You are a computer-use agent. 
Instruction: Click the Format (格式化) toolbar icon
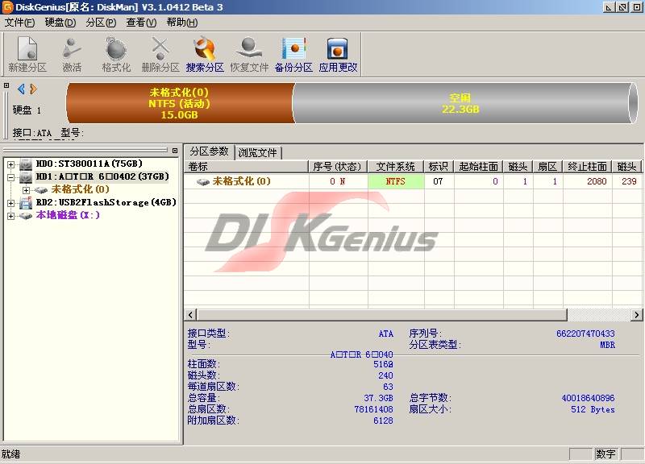116,55
